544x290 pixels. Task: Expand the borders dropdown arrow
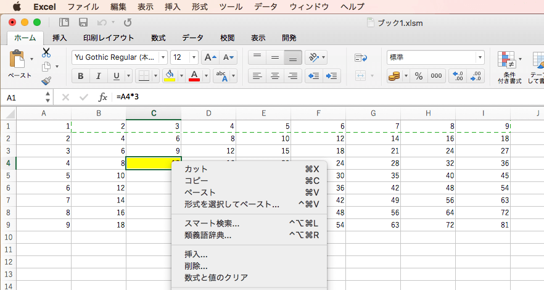155,76
